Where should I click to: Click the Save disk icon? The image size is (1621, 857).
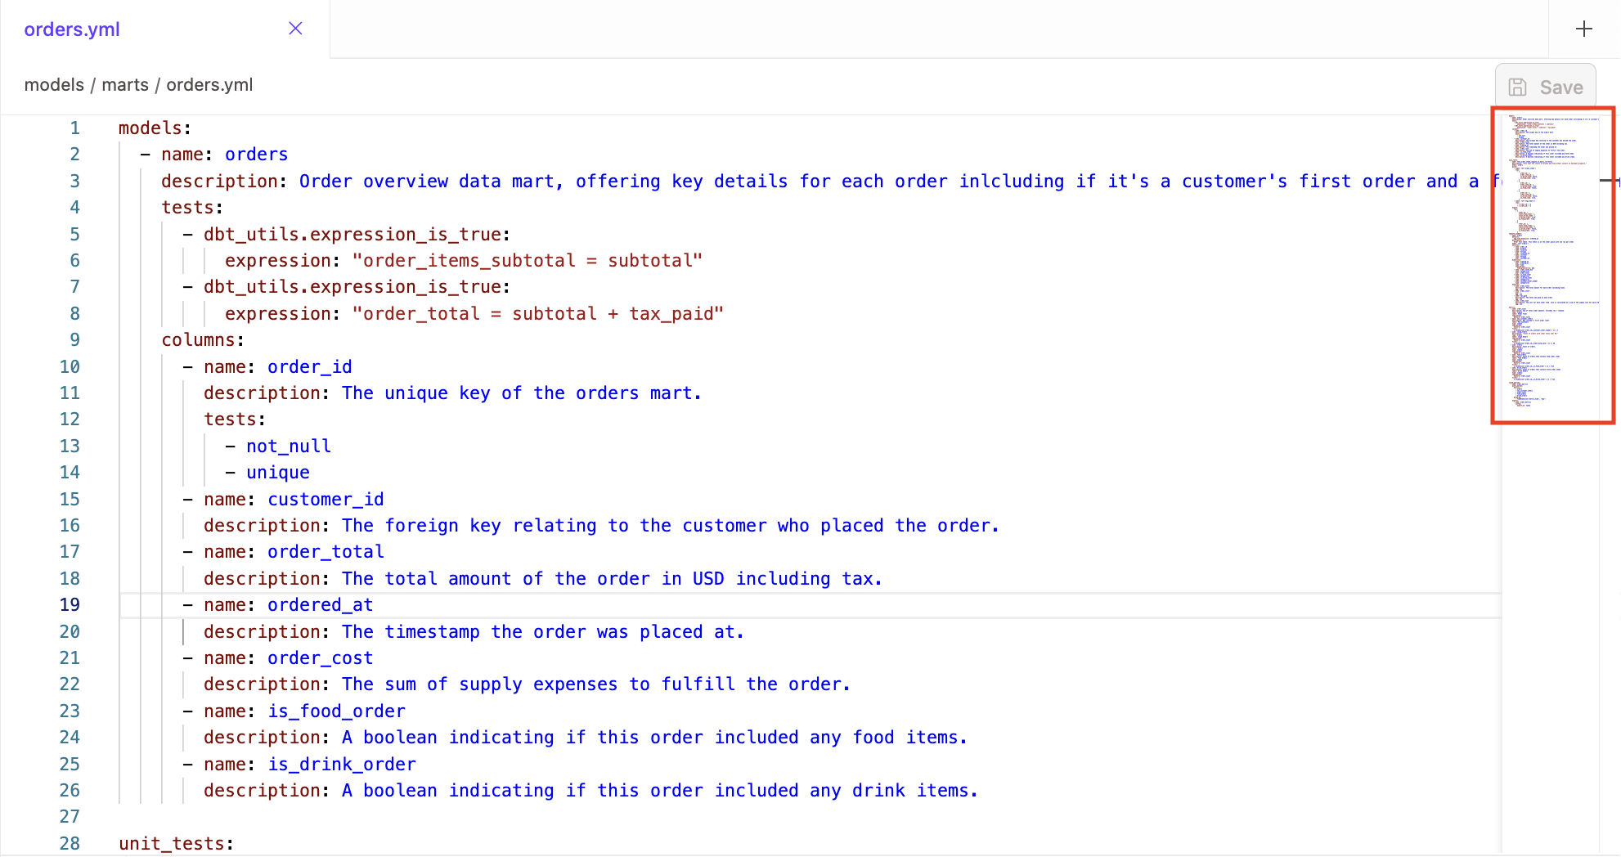click(1519, 86)
